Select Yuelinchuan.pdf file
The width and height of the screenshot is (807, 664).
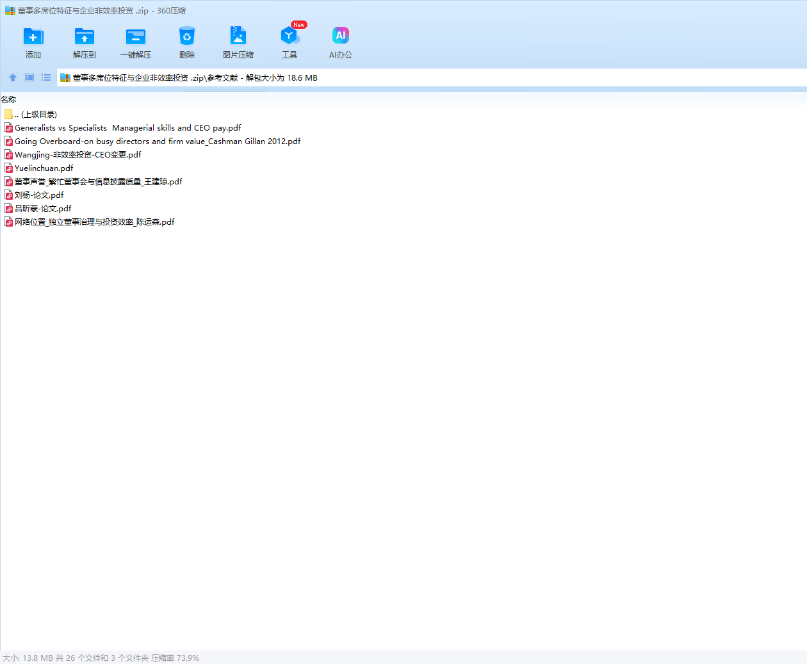(44, 168)
